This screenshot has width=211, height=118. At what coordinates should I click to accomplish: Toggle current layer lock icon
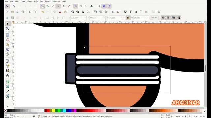pos(39,116)
